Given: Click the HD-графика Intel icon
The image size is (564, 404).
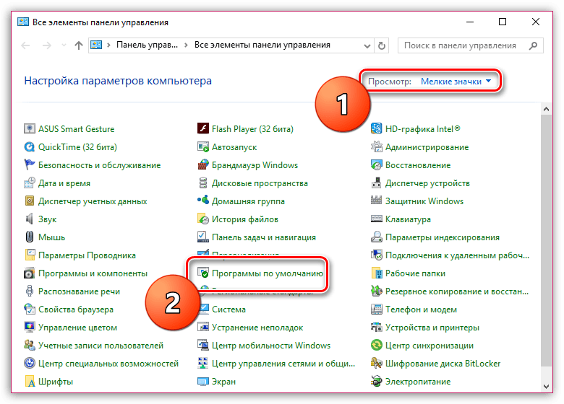Looking at the screenshot, I should pyautogui.click(x=376, y=128).
